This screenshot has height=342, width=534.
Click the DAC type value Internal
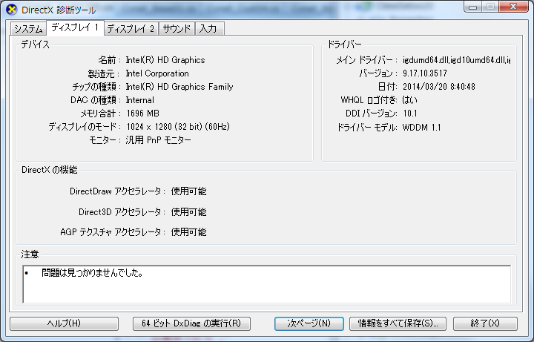point(139,100)
